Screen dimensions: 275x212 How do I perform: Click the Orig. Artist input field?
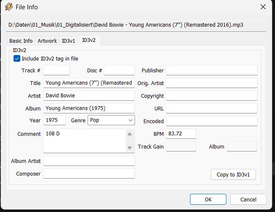212,83
